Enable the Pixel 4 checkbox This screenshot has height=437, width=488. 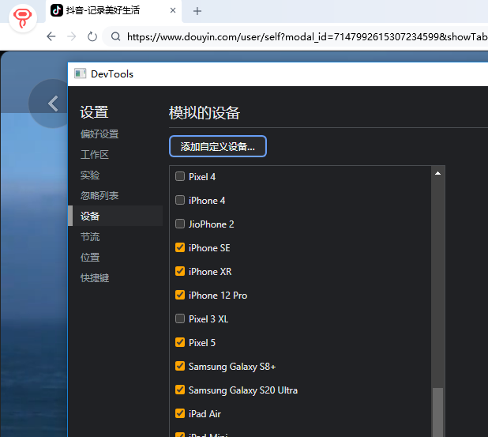click(x=180, y=176)
